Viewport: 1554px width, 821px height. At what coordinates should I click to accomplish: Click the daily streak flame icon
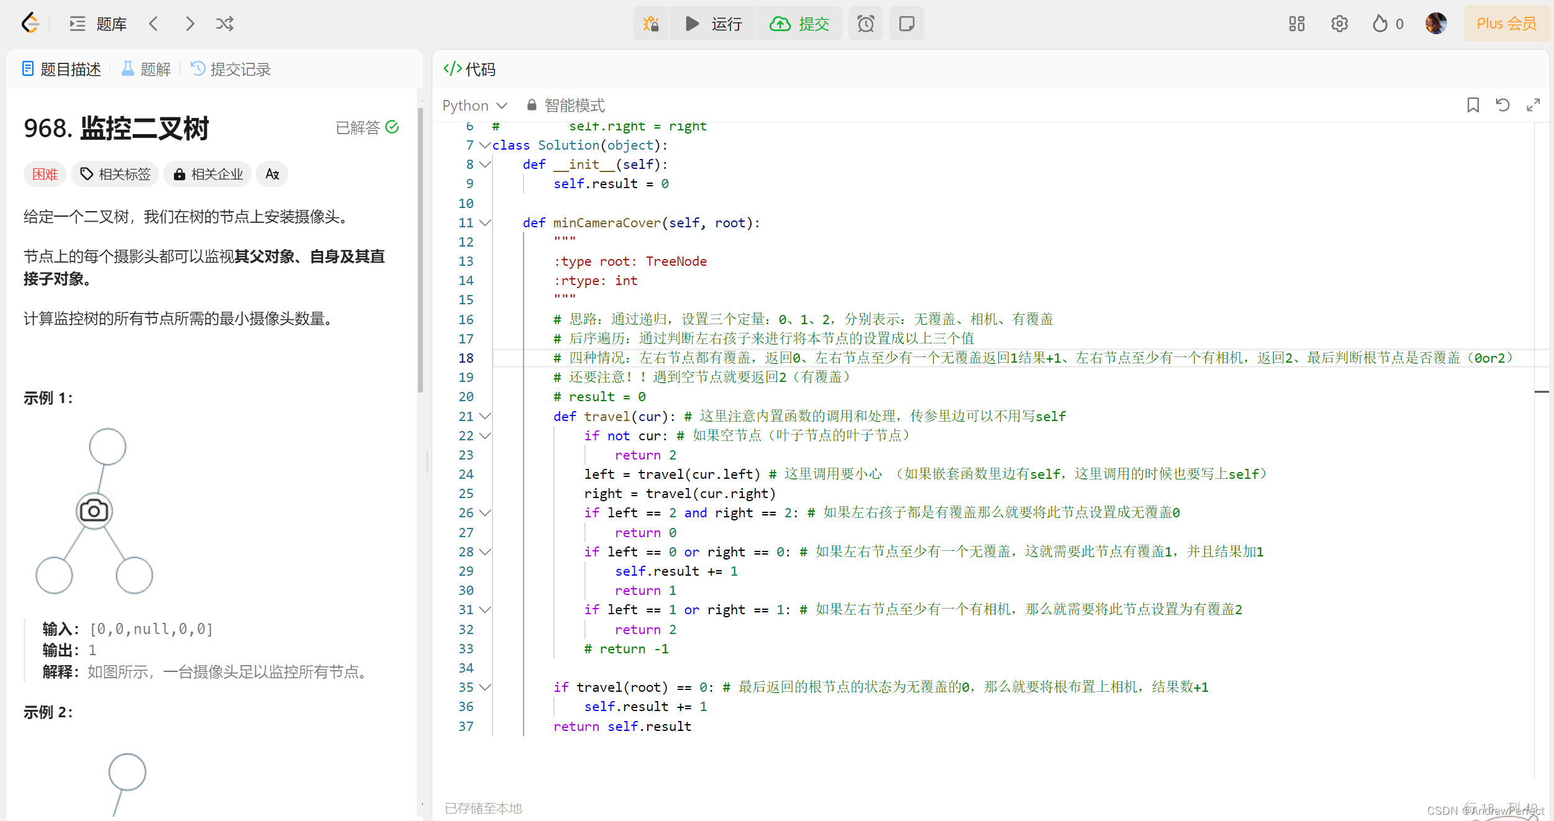tap(1380, 24)
